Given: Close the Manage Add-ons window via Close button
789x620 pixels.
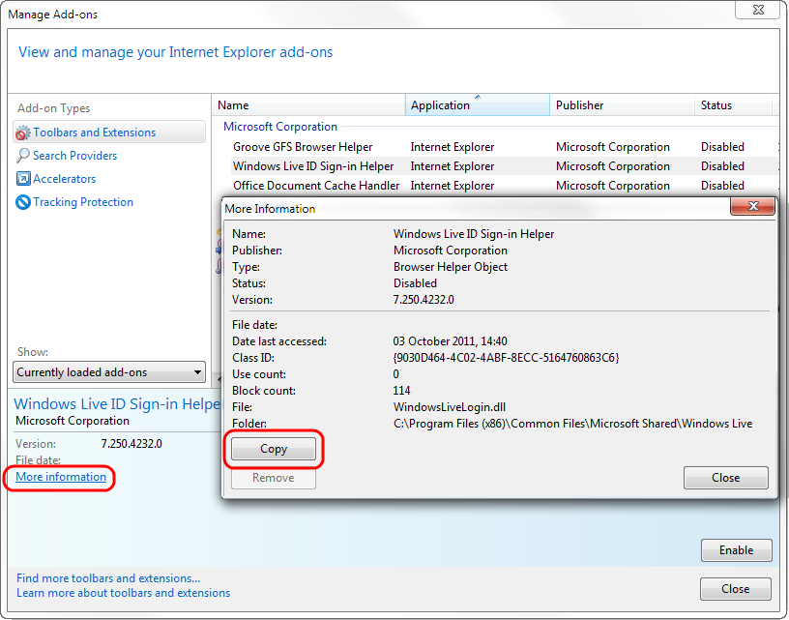Looking at the screenshot, I should tap(735, 589).
